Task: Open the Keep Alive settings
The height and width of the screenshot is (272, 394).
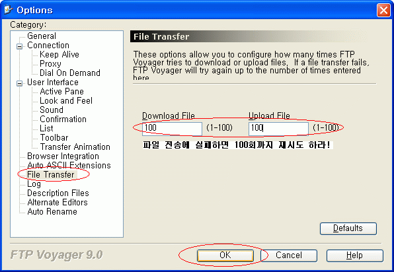Action: coord(59,54)
